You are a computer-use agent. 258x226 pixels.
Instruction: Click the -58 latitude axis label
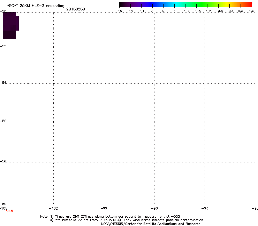click(3, 161)
